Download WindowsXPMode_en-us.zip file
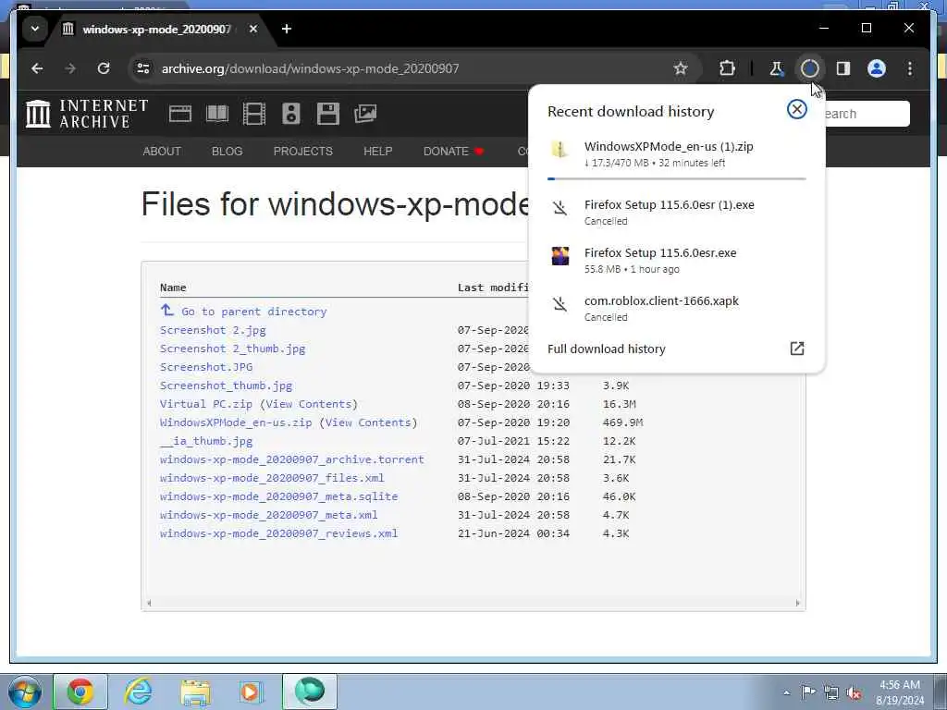947x710 pixels. point(236,422)
